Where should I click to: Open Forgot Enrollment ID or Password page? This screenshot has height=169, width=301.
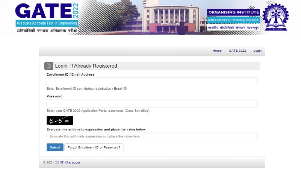pos(94,147)
